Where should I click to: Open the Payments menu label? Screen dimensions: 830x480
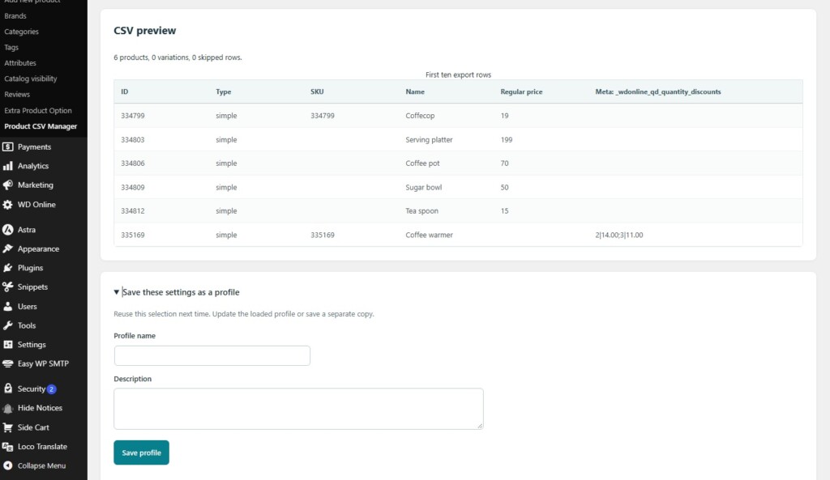point(34,147)
